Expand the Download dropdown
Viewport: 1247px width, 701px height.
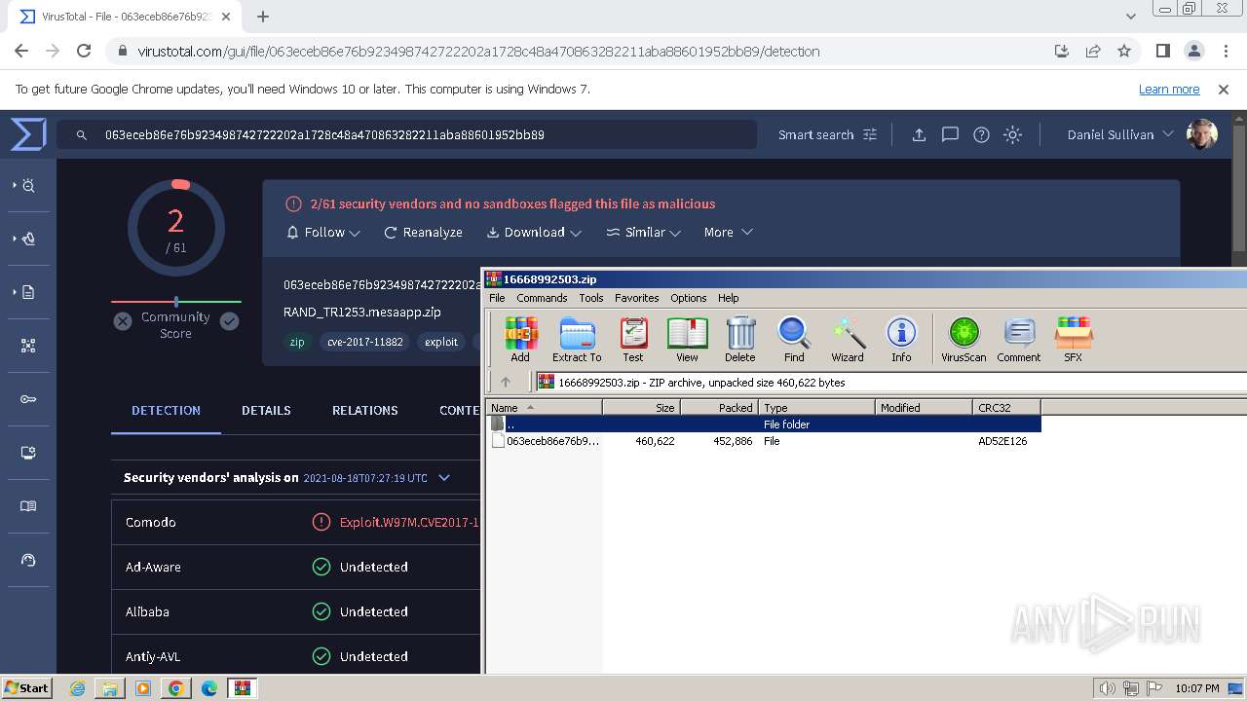(534, 232)
